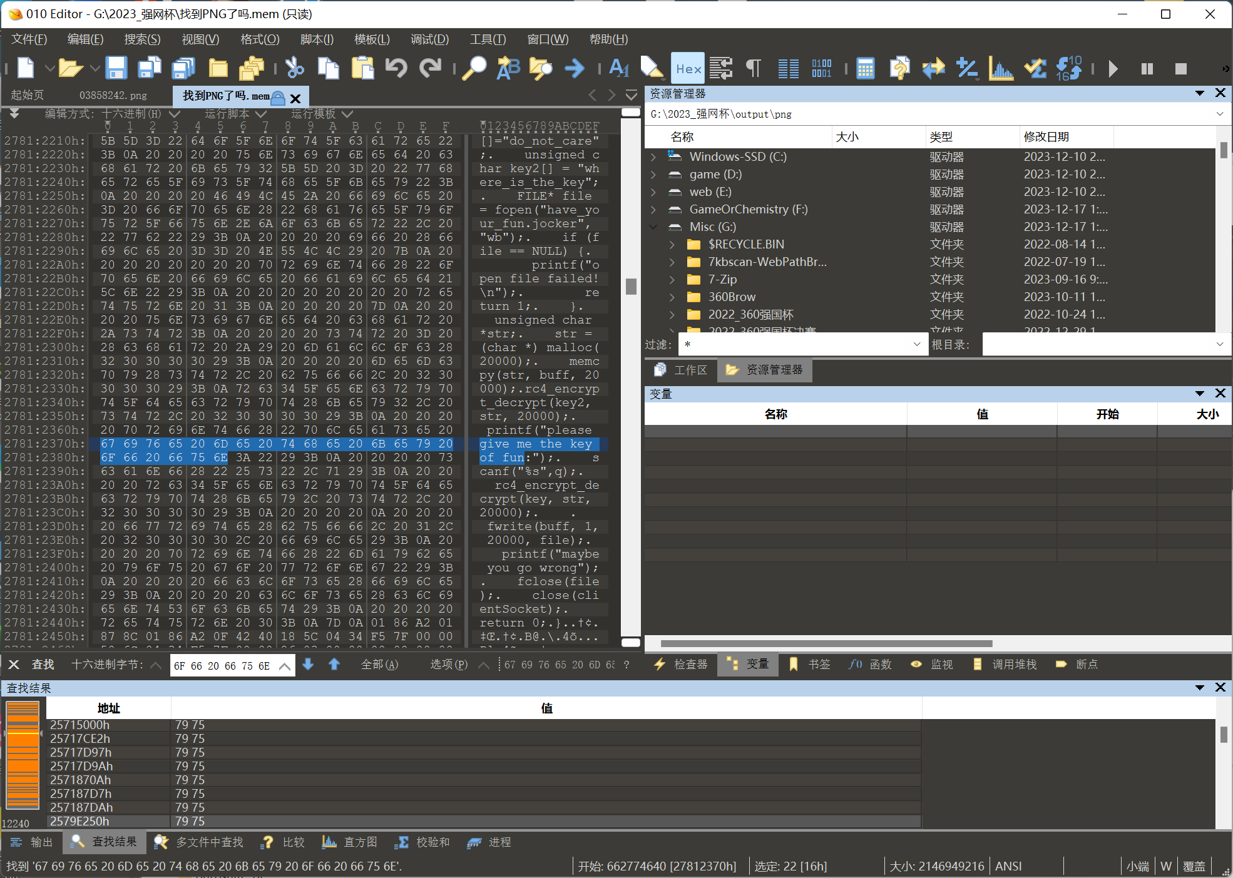Click the Goto blue arrow icon
1233x878 pixels.
575,68
